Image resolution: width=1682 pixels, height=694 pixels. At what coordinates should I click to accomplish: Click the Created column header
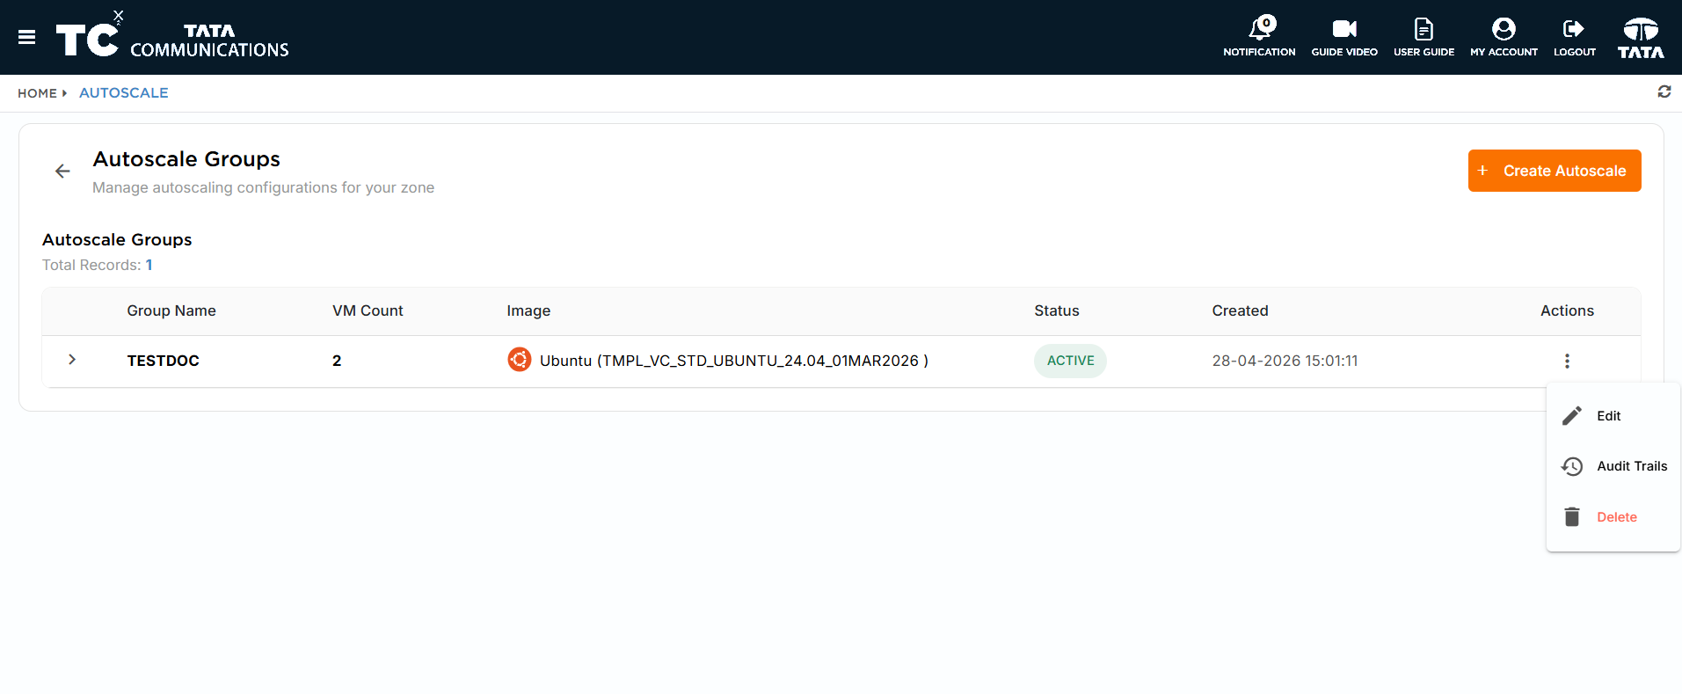[1240, 310]
